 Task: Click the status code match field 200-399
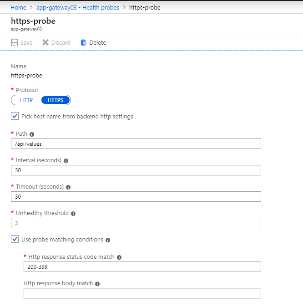coord(142,267)
